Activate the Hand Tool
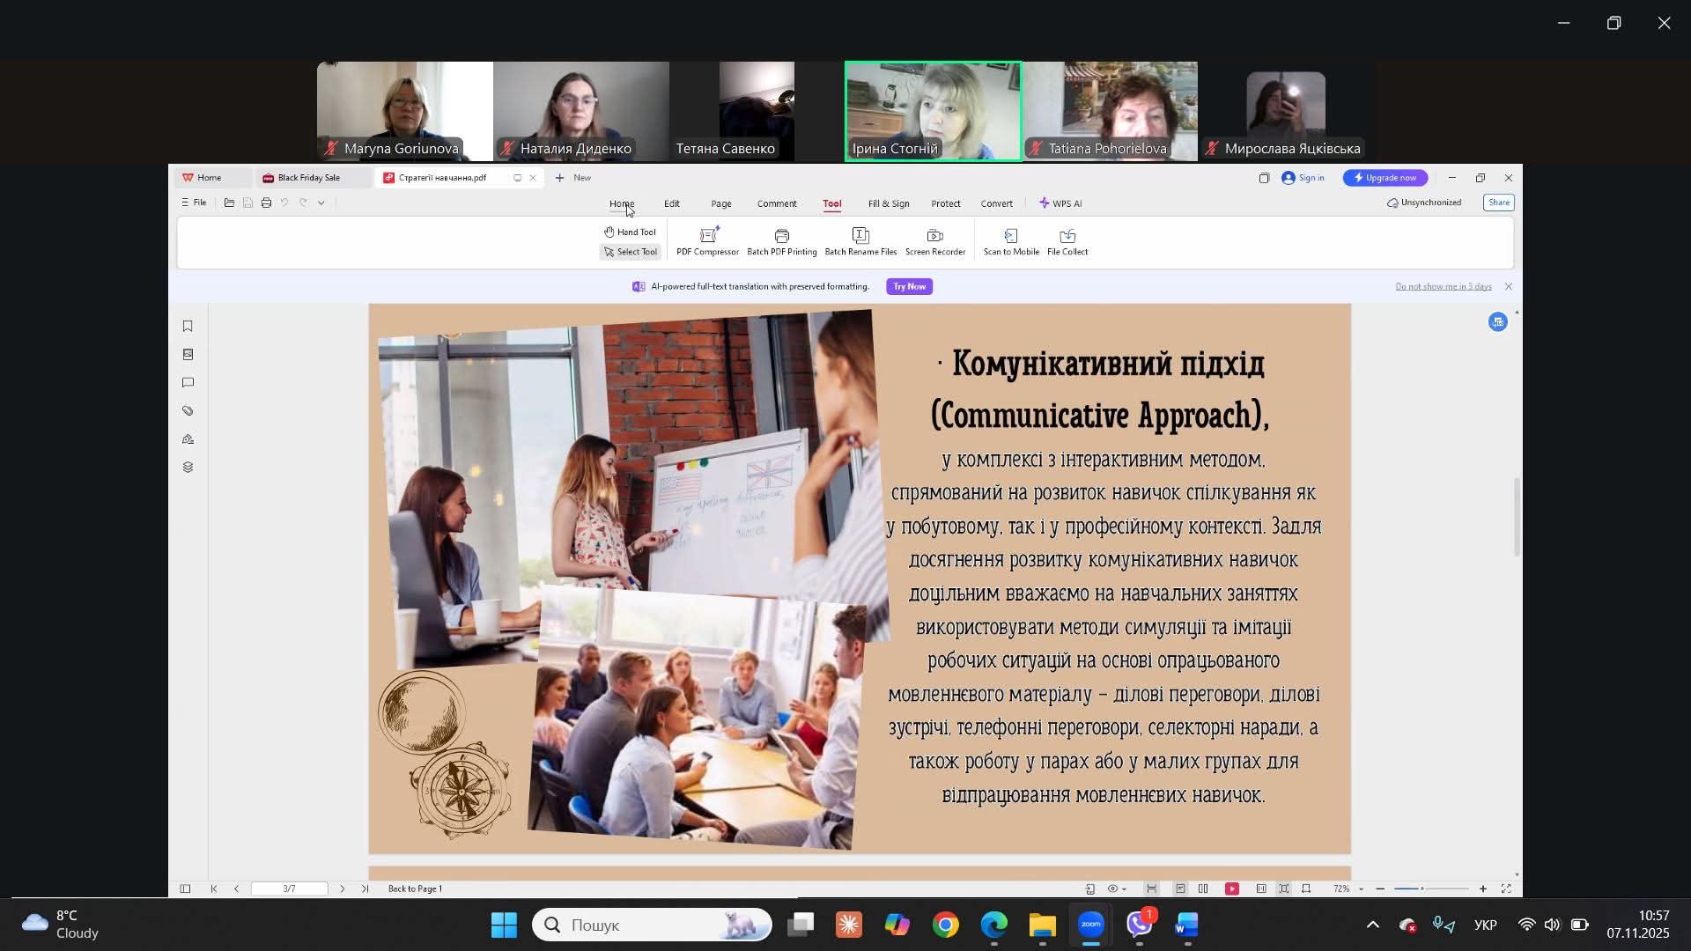The image size is (1691, 951). [x=630, y=232]
